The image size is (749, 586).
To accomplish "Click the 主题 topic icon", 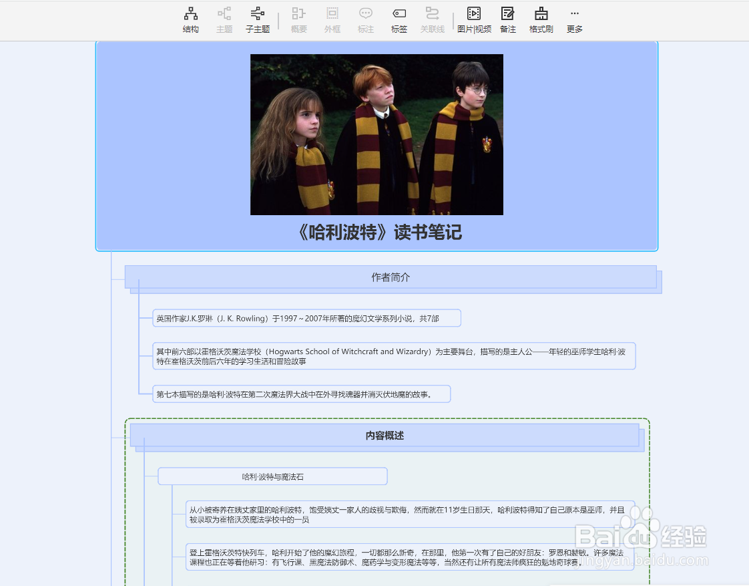I will point(224,20).
